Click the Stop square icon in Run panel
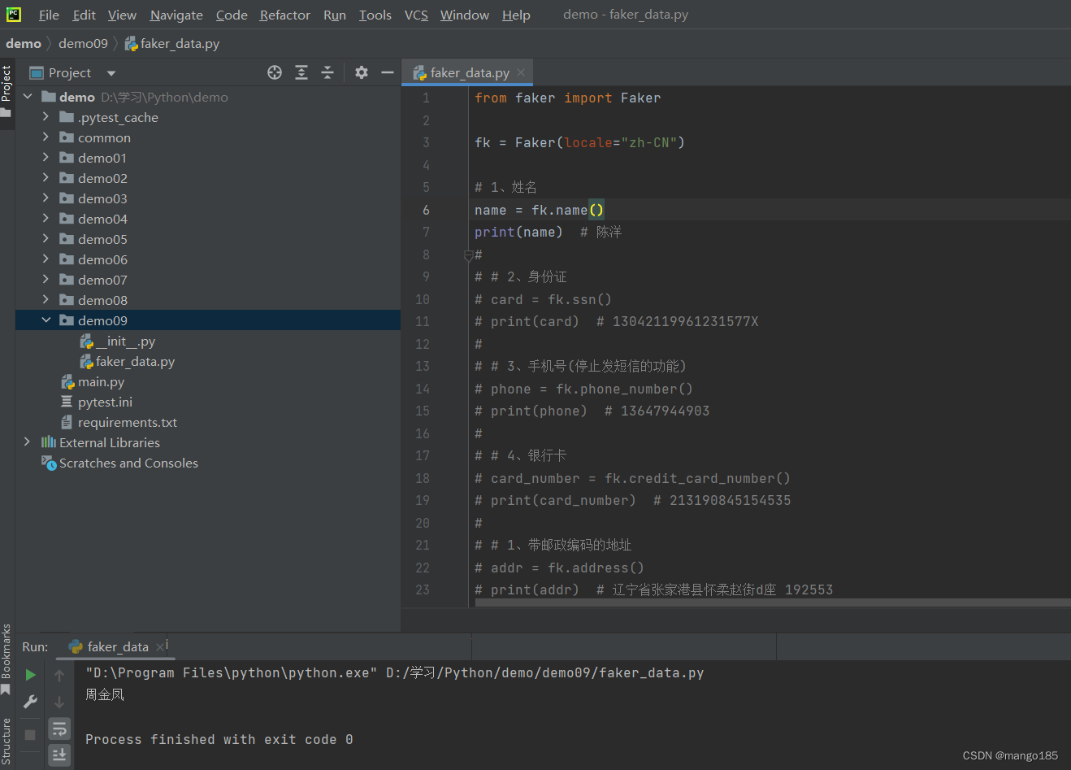Image resolution: width=1071 pixels, height=770 pixels. click(30, 734)
